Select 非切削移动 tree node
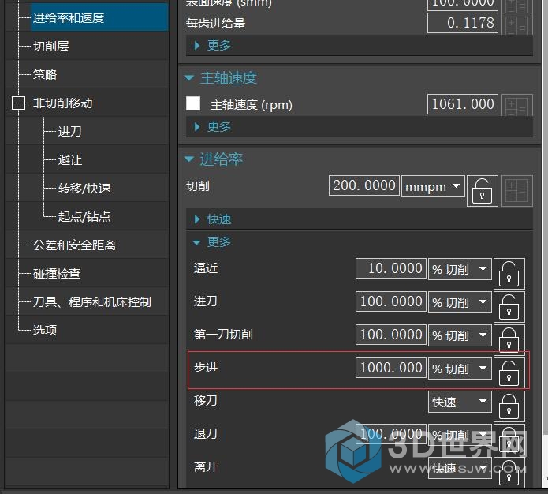The width and height of the screenshot is (548, 494). pyautogui.click(x=62, y=103)
